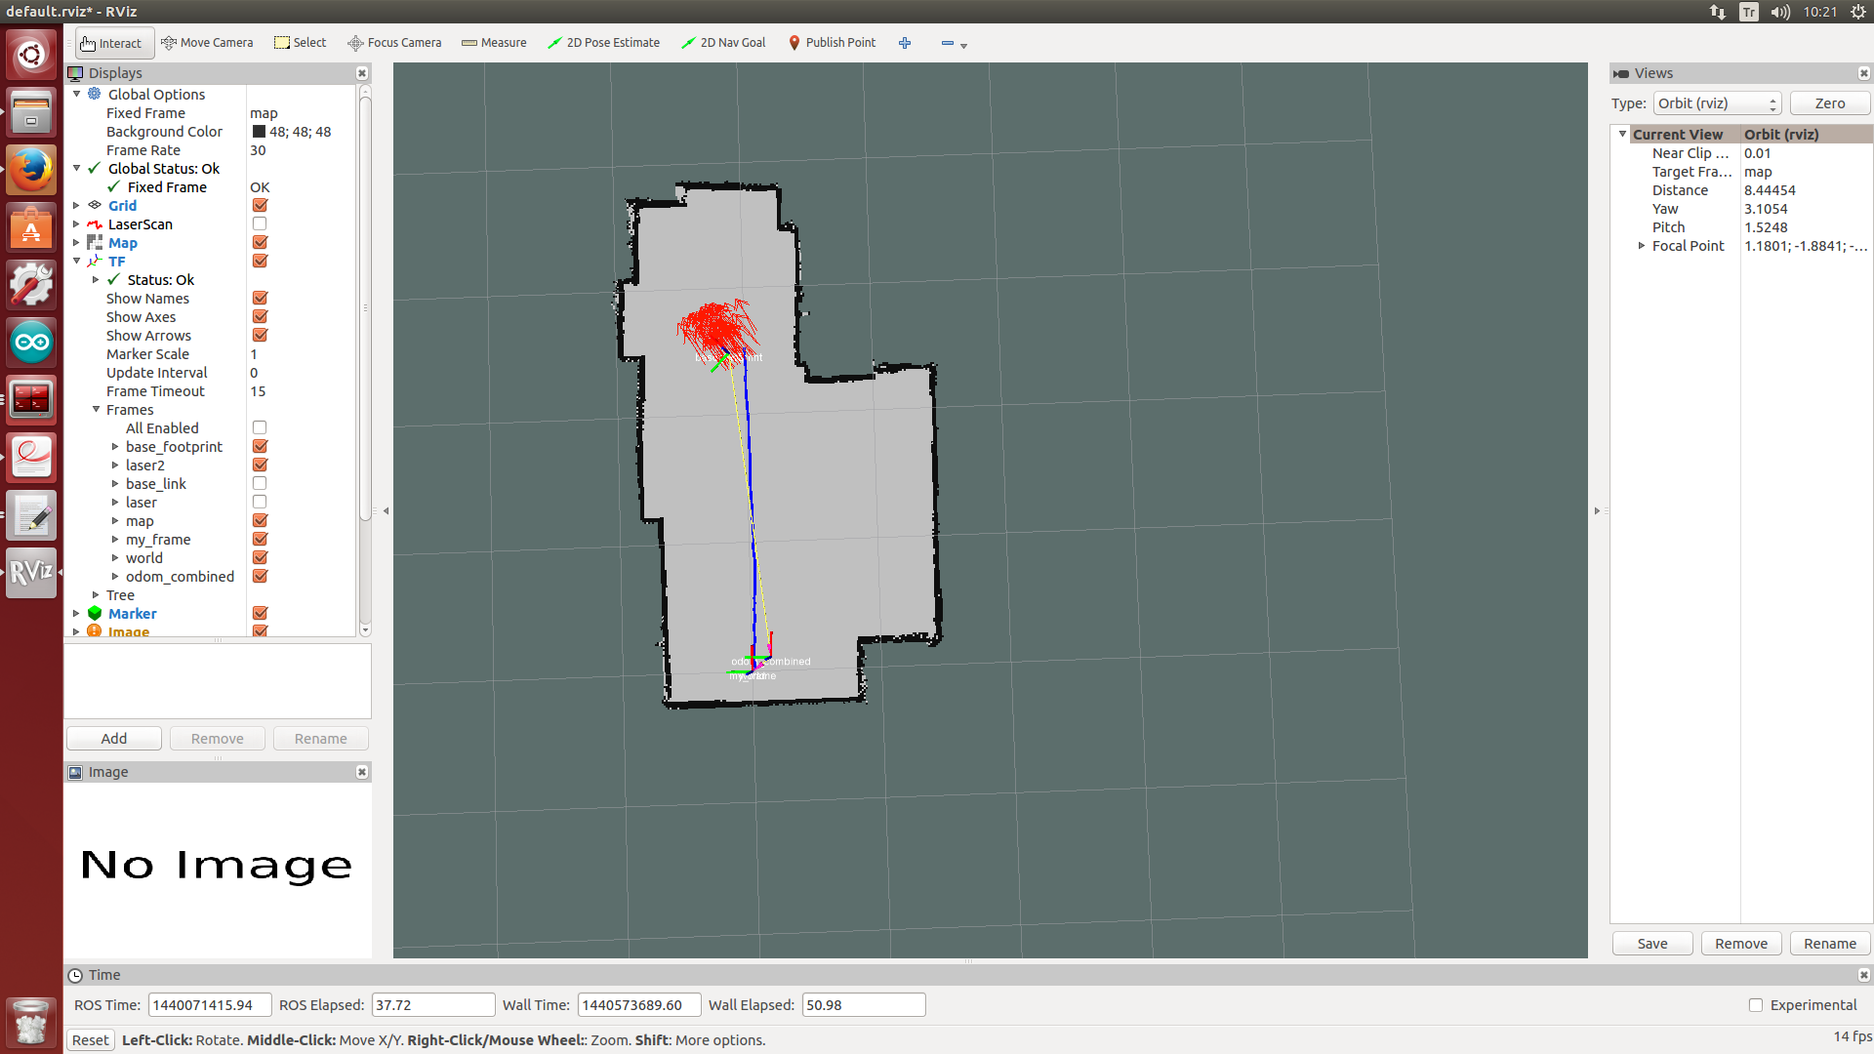Toggle the TF display checkbox
Image resolution: width=1874 pixels, height=1054 pixels.
pos(260,262)
